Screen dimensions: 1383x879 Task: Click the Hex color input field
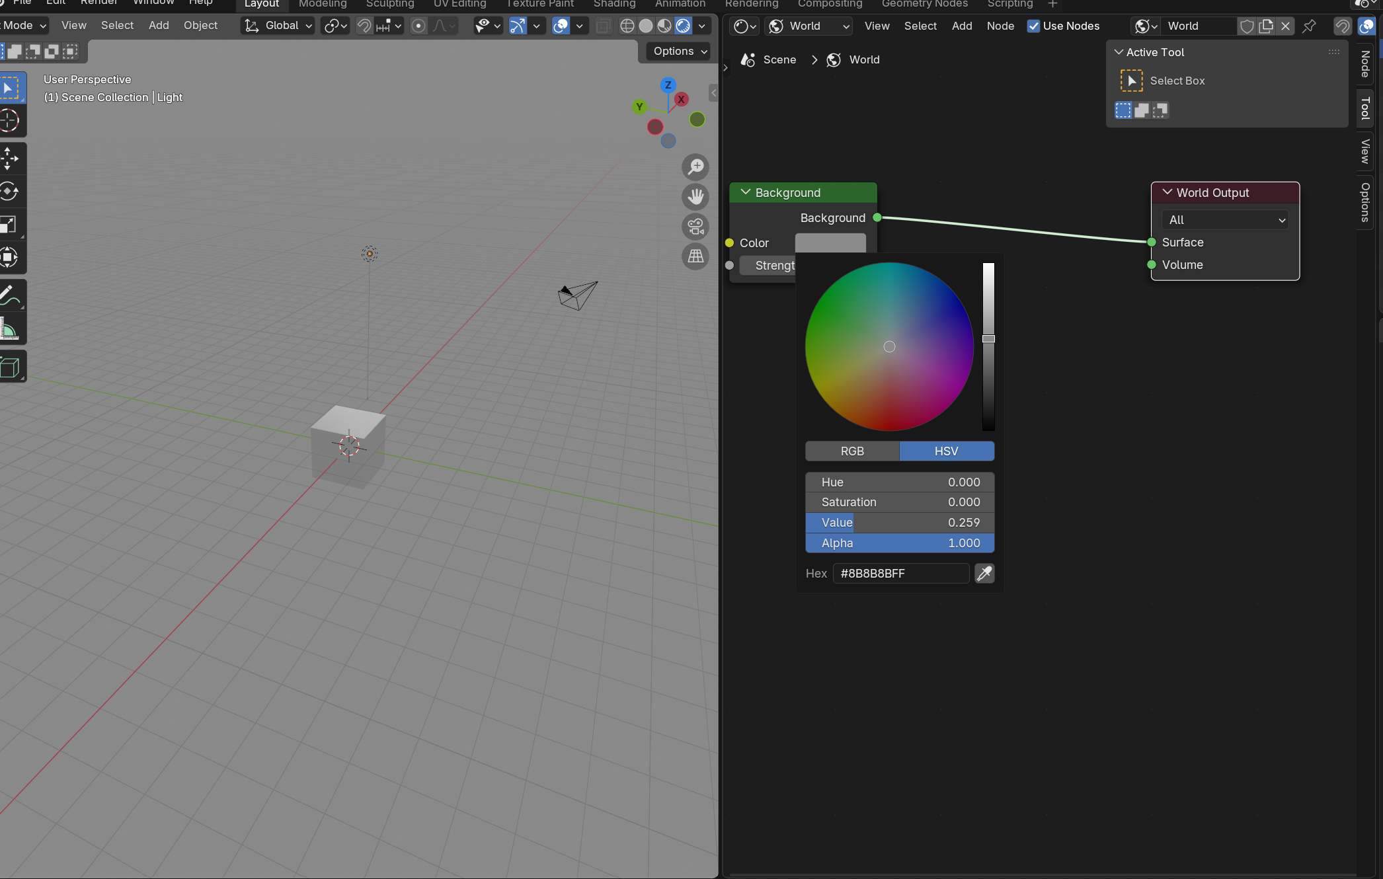900,573
